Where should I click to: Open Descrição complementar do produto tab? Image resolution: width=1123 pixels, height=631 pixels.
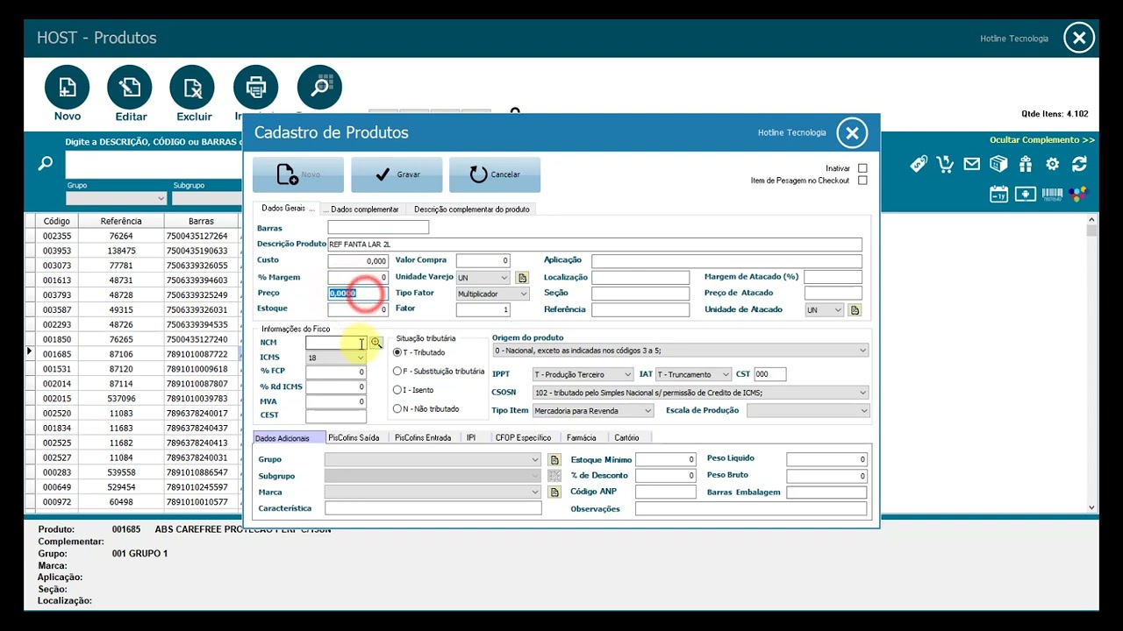pos(472,209)
